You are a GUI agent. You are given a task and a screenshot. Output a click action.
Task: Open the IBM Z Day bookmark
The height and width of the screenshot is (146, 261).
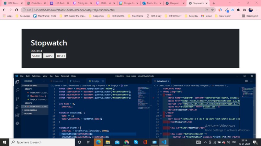[x=154, y=16]
